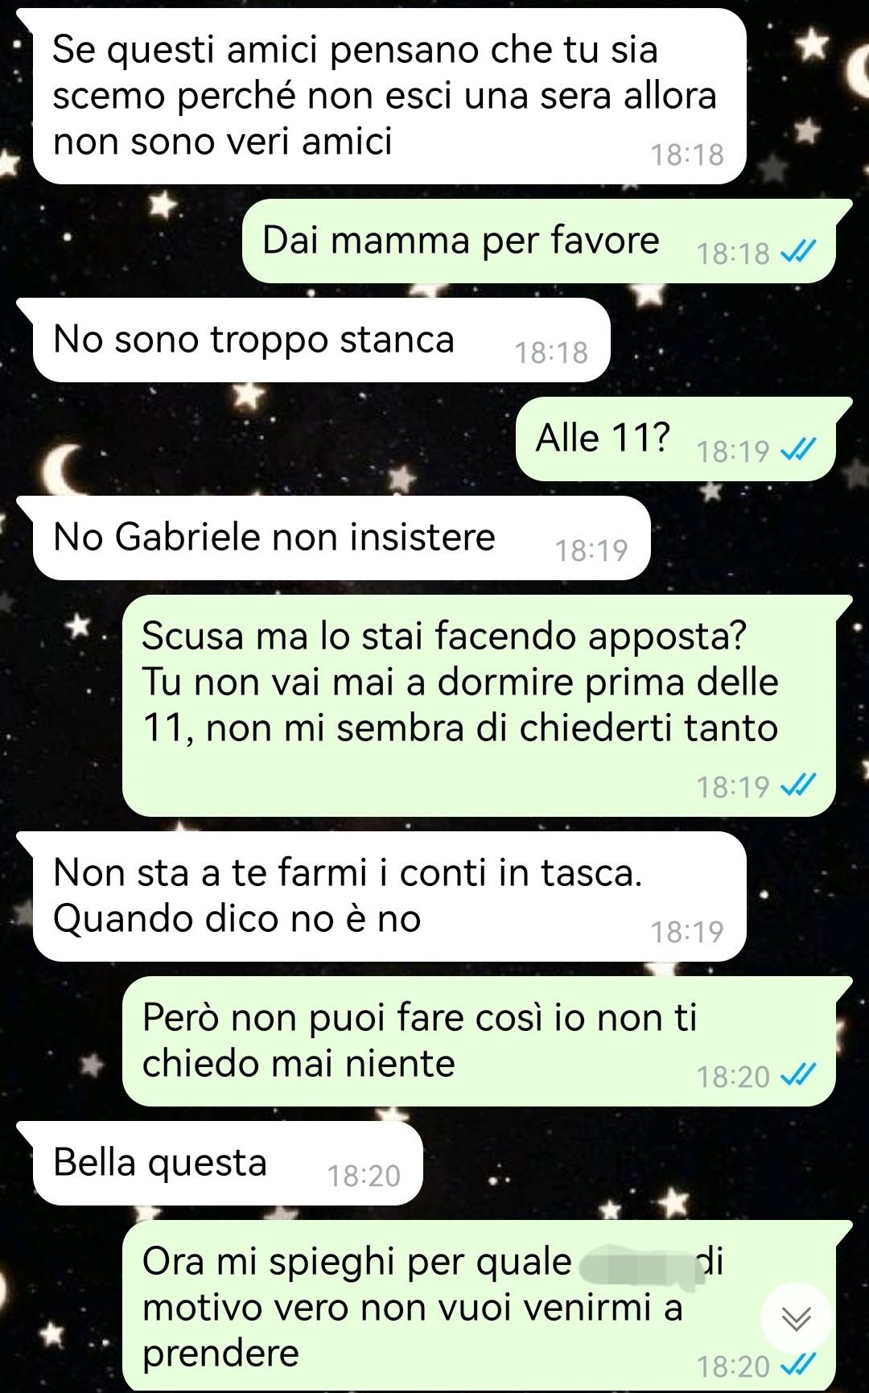This screenshot has width=869, height=1393.
Task: Tap blue double-check on 'Alle 11?' message
Action: 799,451
